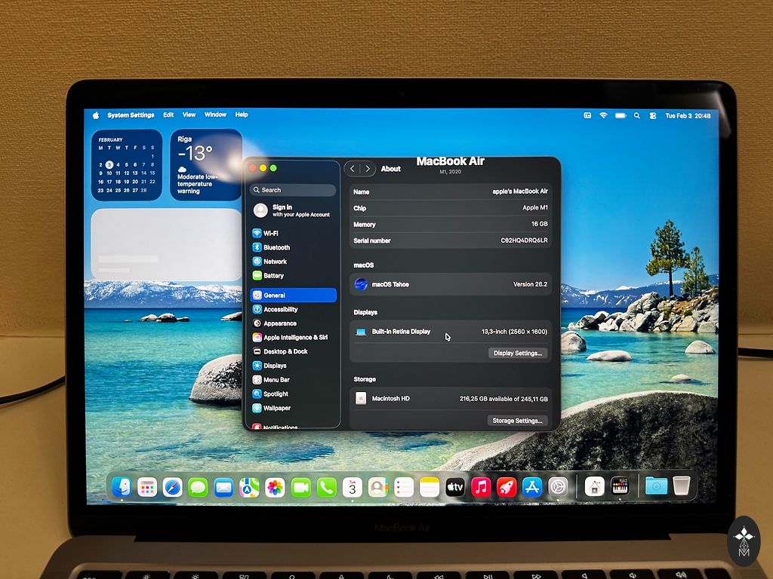Open Spotlight settings in sidebar
The image size is (773, 579).
coord(276,394)
